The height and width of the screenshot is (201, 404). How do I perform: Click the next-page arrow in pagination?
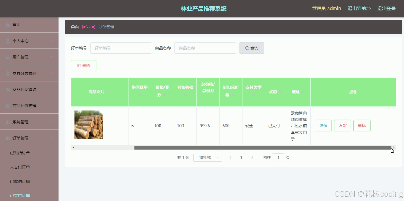coord(252,157)
